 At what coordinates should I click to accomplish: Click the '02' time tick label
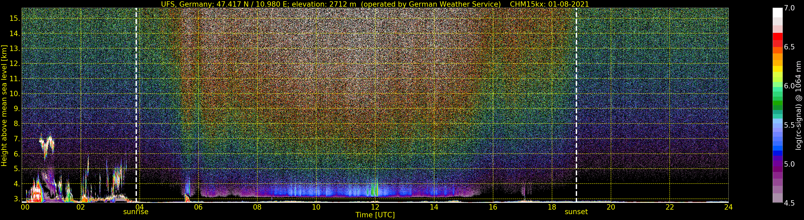[x=81, y=207]
